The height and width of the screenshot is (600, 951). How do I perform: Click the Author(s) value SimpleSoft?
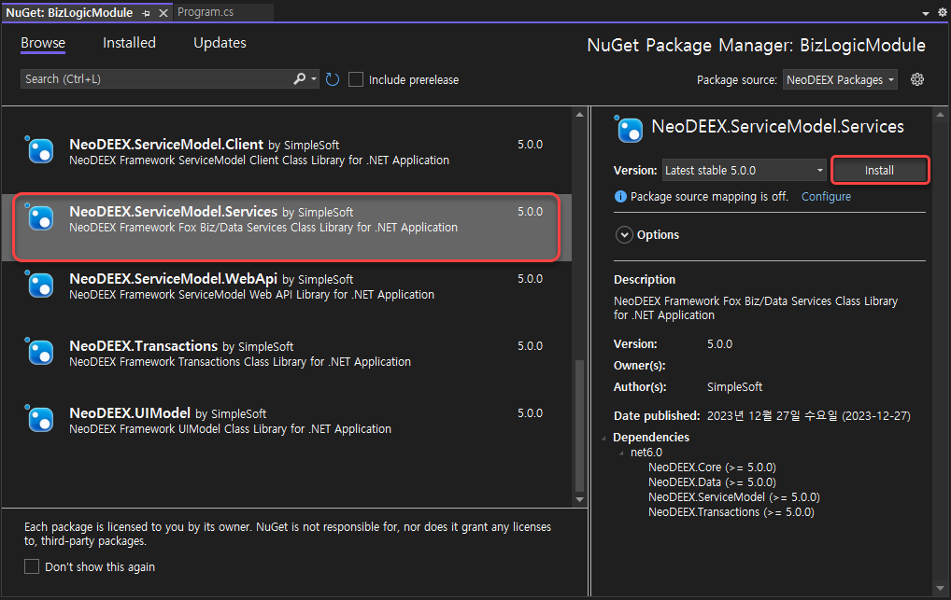(x=734, y=386)
